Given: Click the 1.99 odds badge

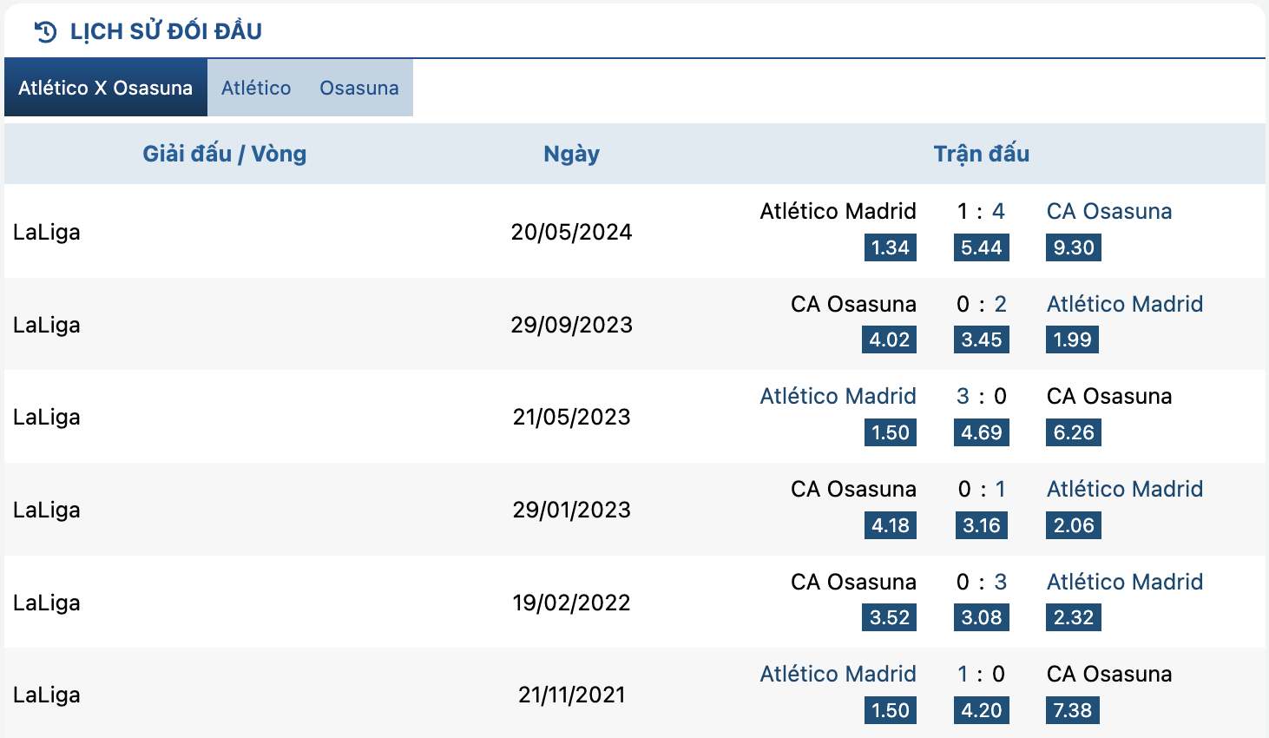Looking at the screenshot, I should (x=1073, y=339).
